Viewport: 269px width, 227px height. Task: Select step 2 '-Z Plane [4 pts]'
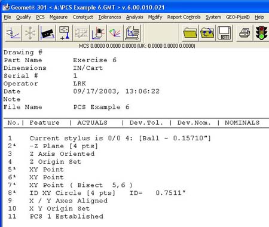click(63, 146)
